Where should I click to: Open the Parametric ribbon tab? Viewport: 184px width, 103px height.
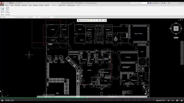(x=24, y=5)
